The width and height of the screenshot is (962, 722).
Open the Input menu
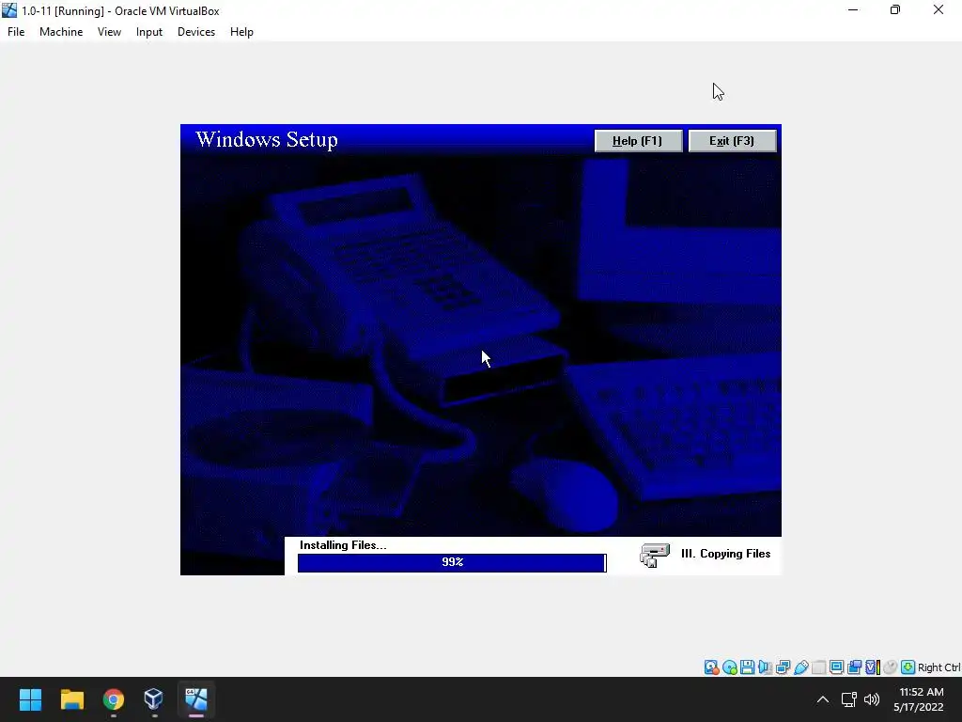click(x=149, y=32)
